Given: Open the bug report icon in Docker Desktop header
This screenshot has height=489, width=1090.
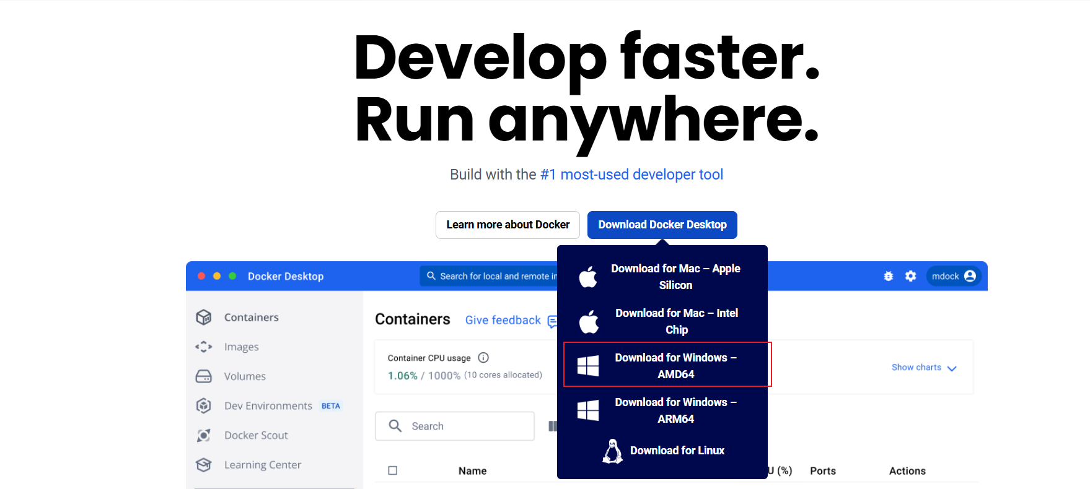Looking at the screenshot, I should [x=889, y=276].
